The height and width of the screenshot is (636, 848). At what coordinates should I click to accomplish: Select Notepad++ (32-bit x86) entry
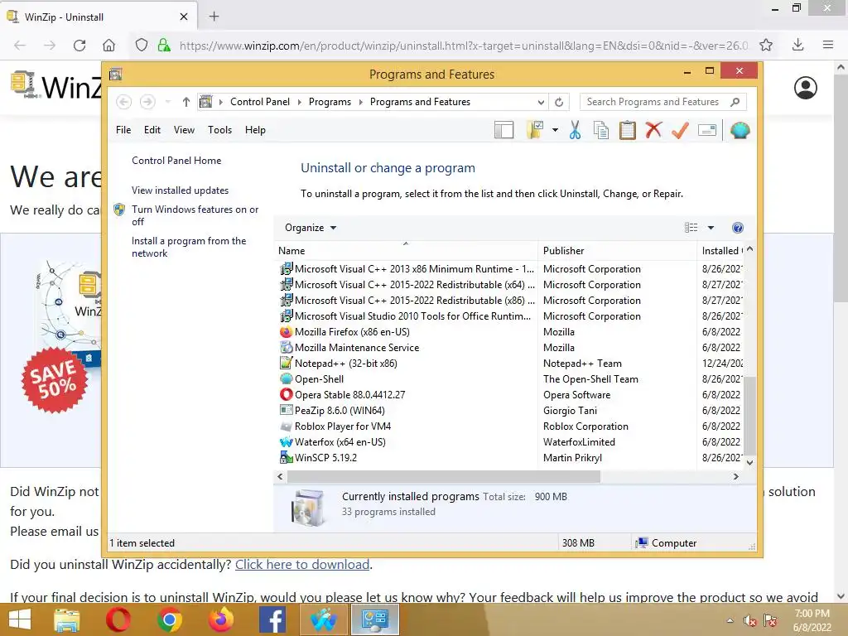point(345,364)
